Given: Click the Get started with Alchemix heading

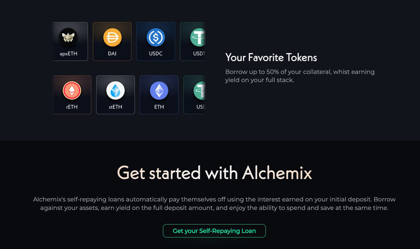Looking at the screenshot, I should [x=214, y=173].
